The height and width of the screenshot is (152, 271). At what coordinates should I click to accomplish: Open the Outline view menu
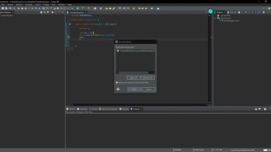(x=267, y=12)
